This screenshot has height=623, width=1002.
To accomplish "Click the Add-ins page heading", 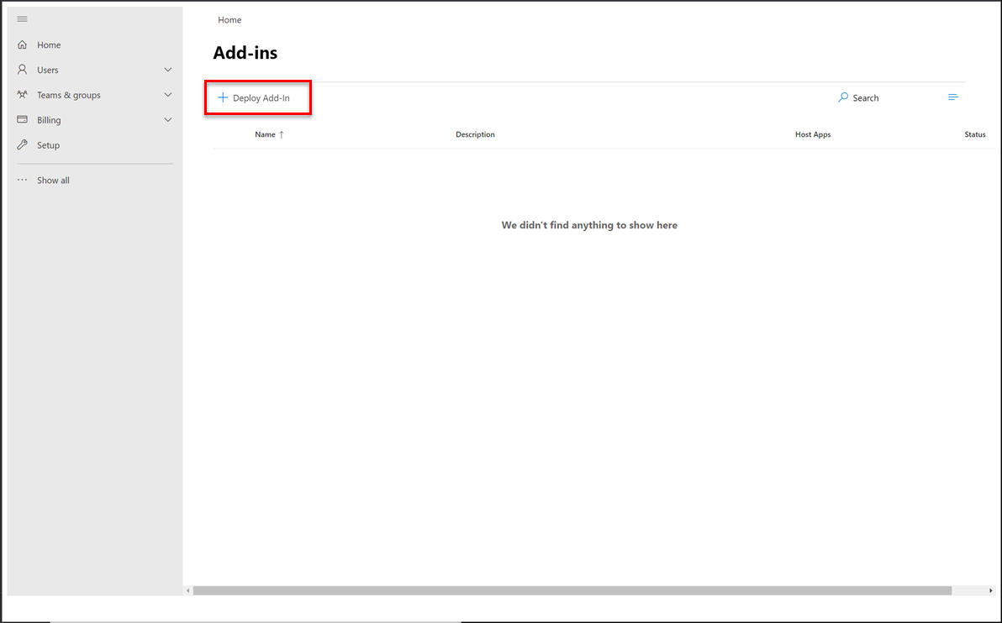I will [245, 52].
